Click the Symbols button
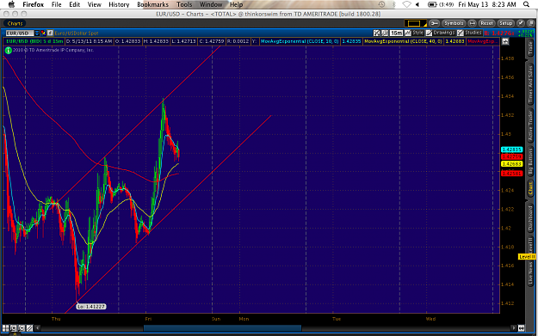538x336 pixels. click(454, 23)
